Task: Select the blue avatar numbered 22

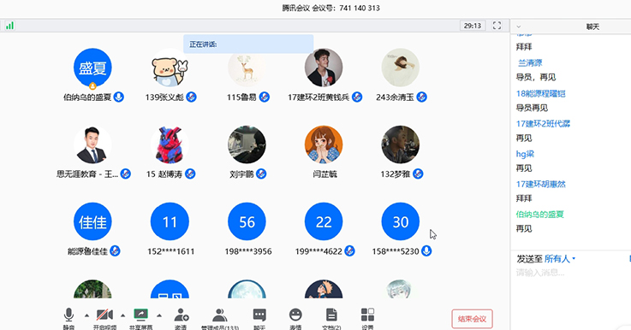Action: [324, 221]
